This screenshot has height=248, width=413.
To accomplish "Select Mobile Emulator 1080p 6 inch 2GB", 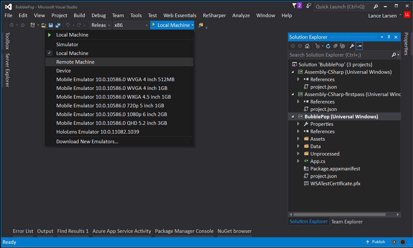I will click(119, 114).
